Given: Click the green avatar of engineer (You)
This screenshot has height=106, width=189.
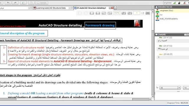Looking at the screenshot, I should [157, 11].
